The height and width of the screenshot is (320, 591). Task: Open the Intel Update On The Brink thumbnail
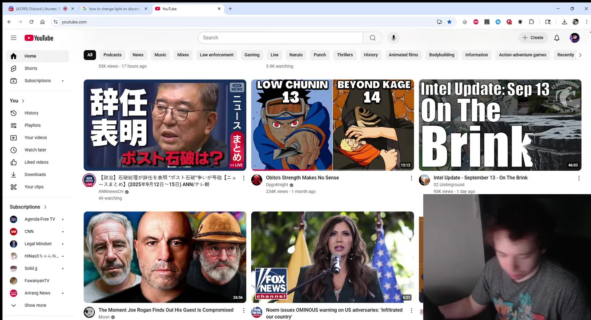pyautogui.click(x=500, y=125)
